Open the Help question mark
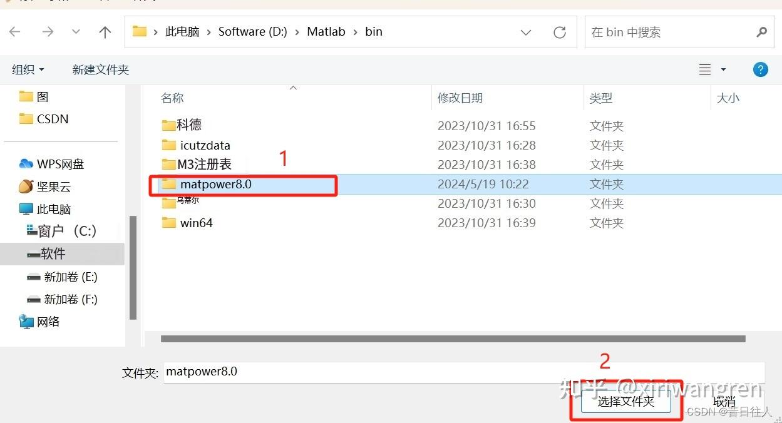This screenshot has width=782, height=423. 760,69
